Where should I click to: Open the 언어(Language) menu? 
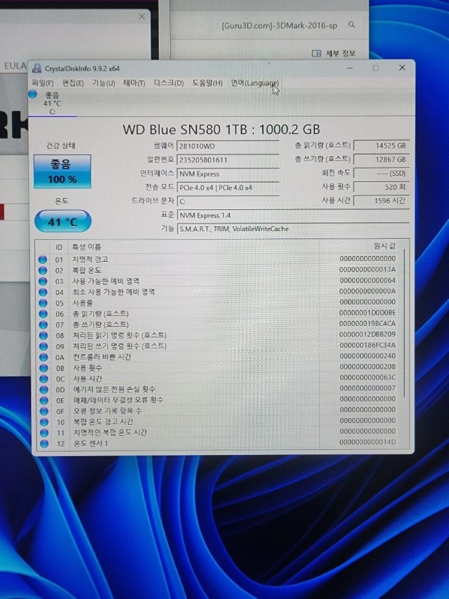[254, 83]
